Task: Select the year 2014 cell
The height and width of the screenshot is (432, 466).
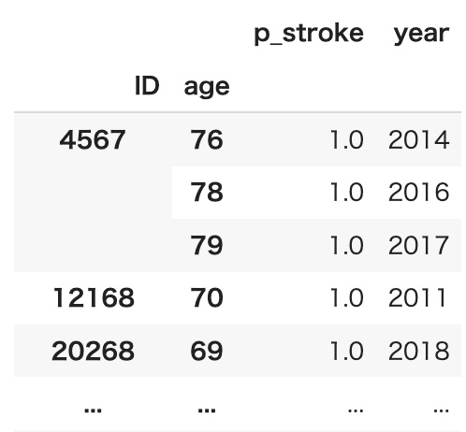Action: click(x=419, y=140)
